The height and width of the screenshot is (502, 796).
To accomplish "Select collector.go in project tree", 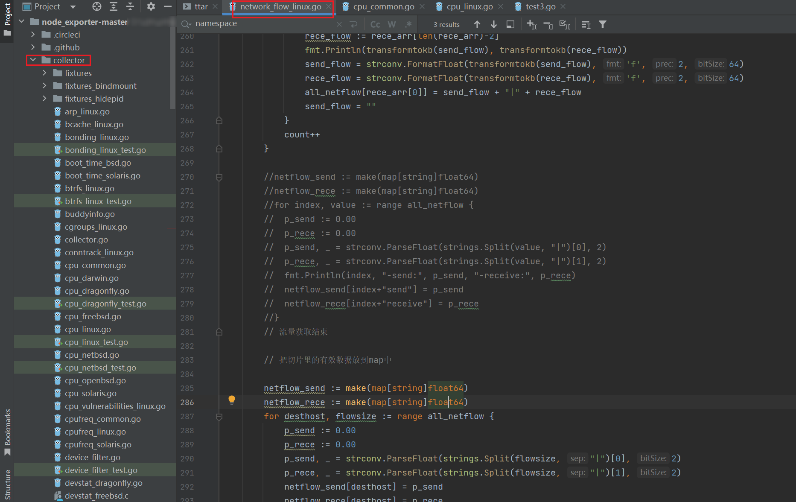I will [86, 239].
